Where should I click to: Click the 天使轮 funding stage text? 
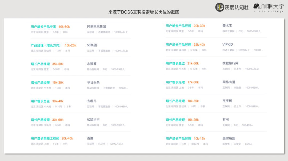pos(237,144)
